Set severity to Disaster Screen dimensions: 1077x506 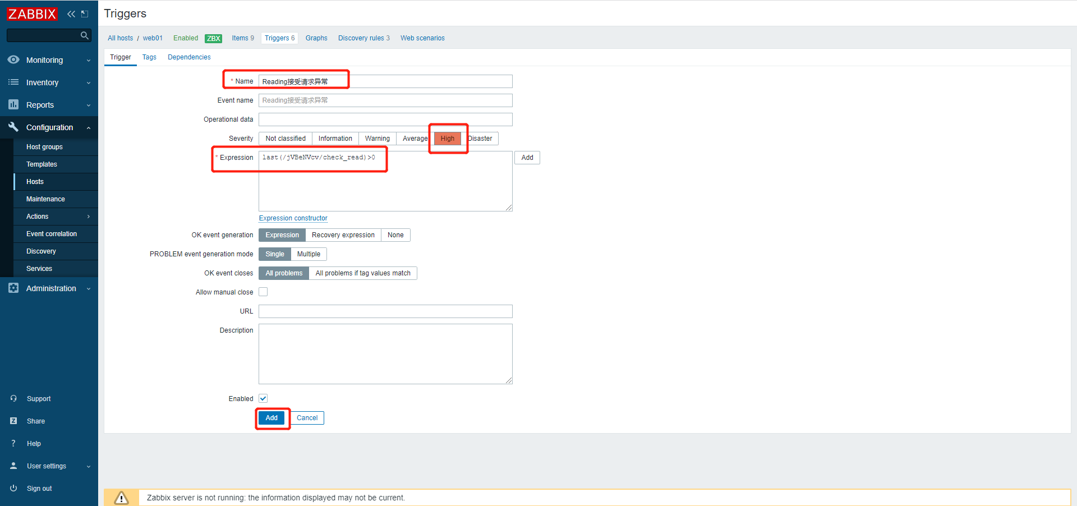480,139
